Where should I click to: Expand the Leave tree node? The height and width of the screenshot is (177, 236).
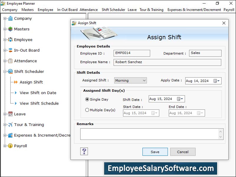(5, 114)
